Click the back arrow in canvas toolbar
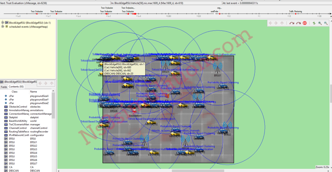This screenshot has height=172, width=332. [x=270, y=23]
